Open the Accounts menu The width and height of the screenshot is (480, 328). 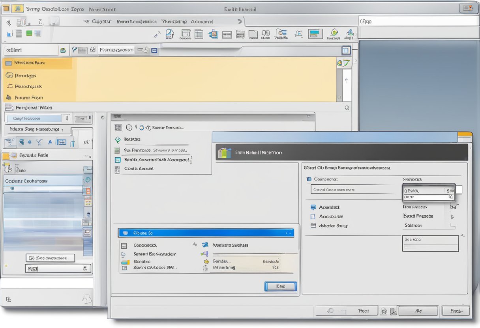[202, 21]
